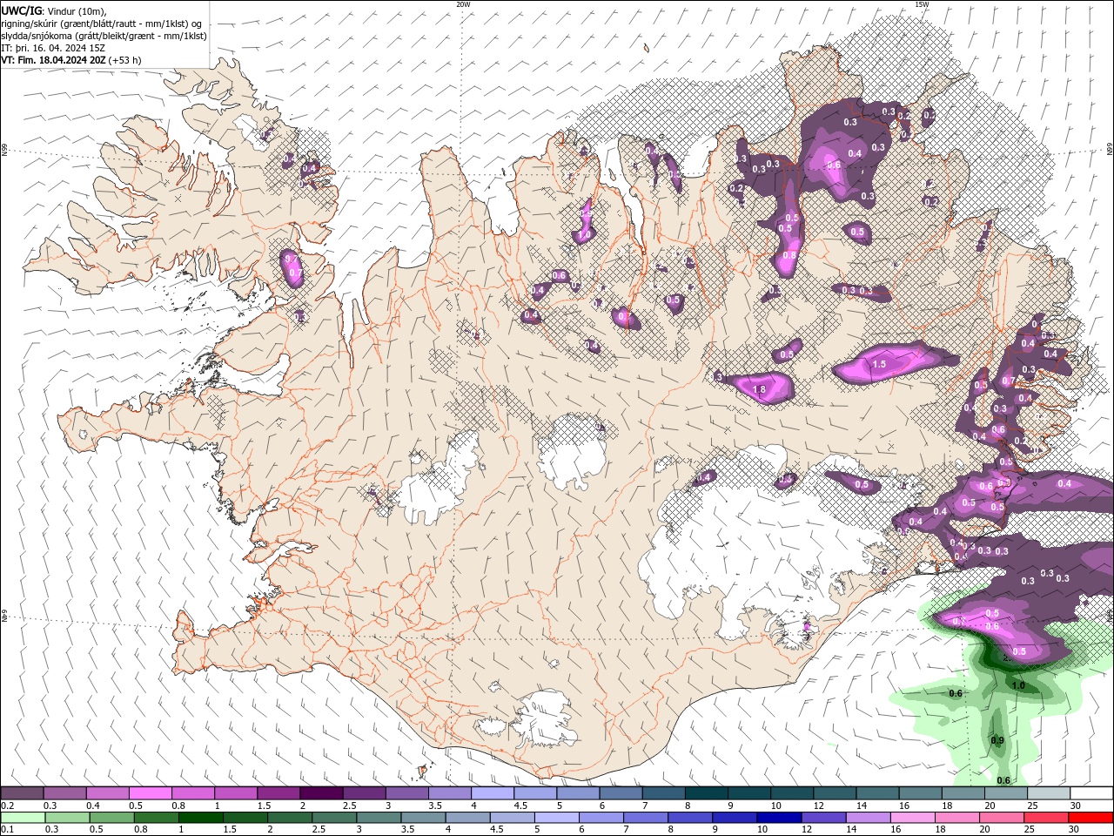Viewport: 1114px width, 836px height.
Task: Click the 'slydda/snjókoma (grátt/bleikt/grænt' header line
Action: pos(104,36)
